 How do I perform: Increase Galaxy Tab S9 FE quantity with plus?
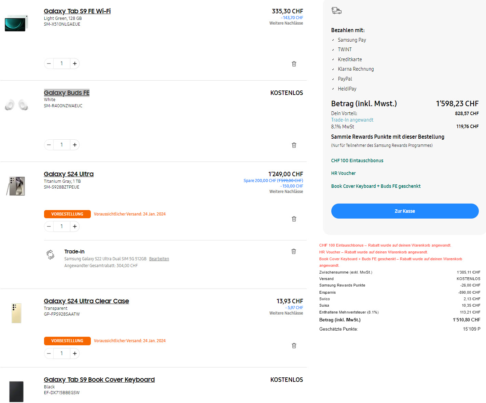click(75, 64)
